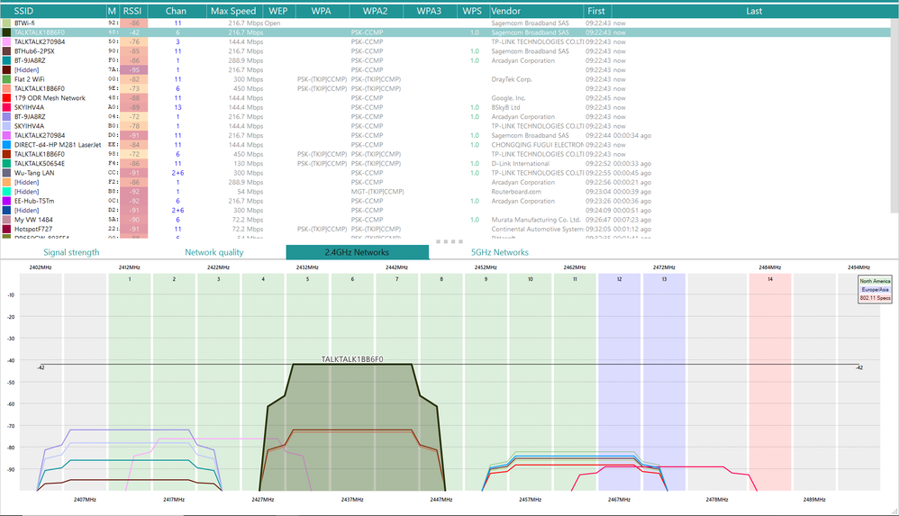Sort by Last seen column header
Image resolution: width=899 pixels, height=516 pixels.
coord(754,11)
